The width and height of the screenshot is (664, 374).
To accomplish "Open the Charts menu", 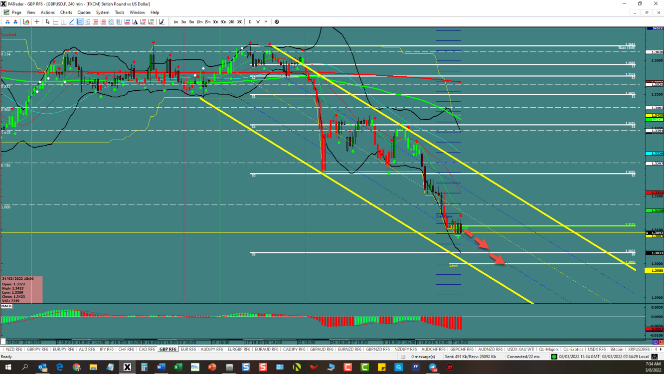I will tap(66, 12).
